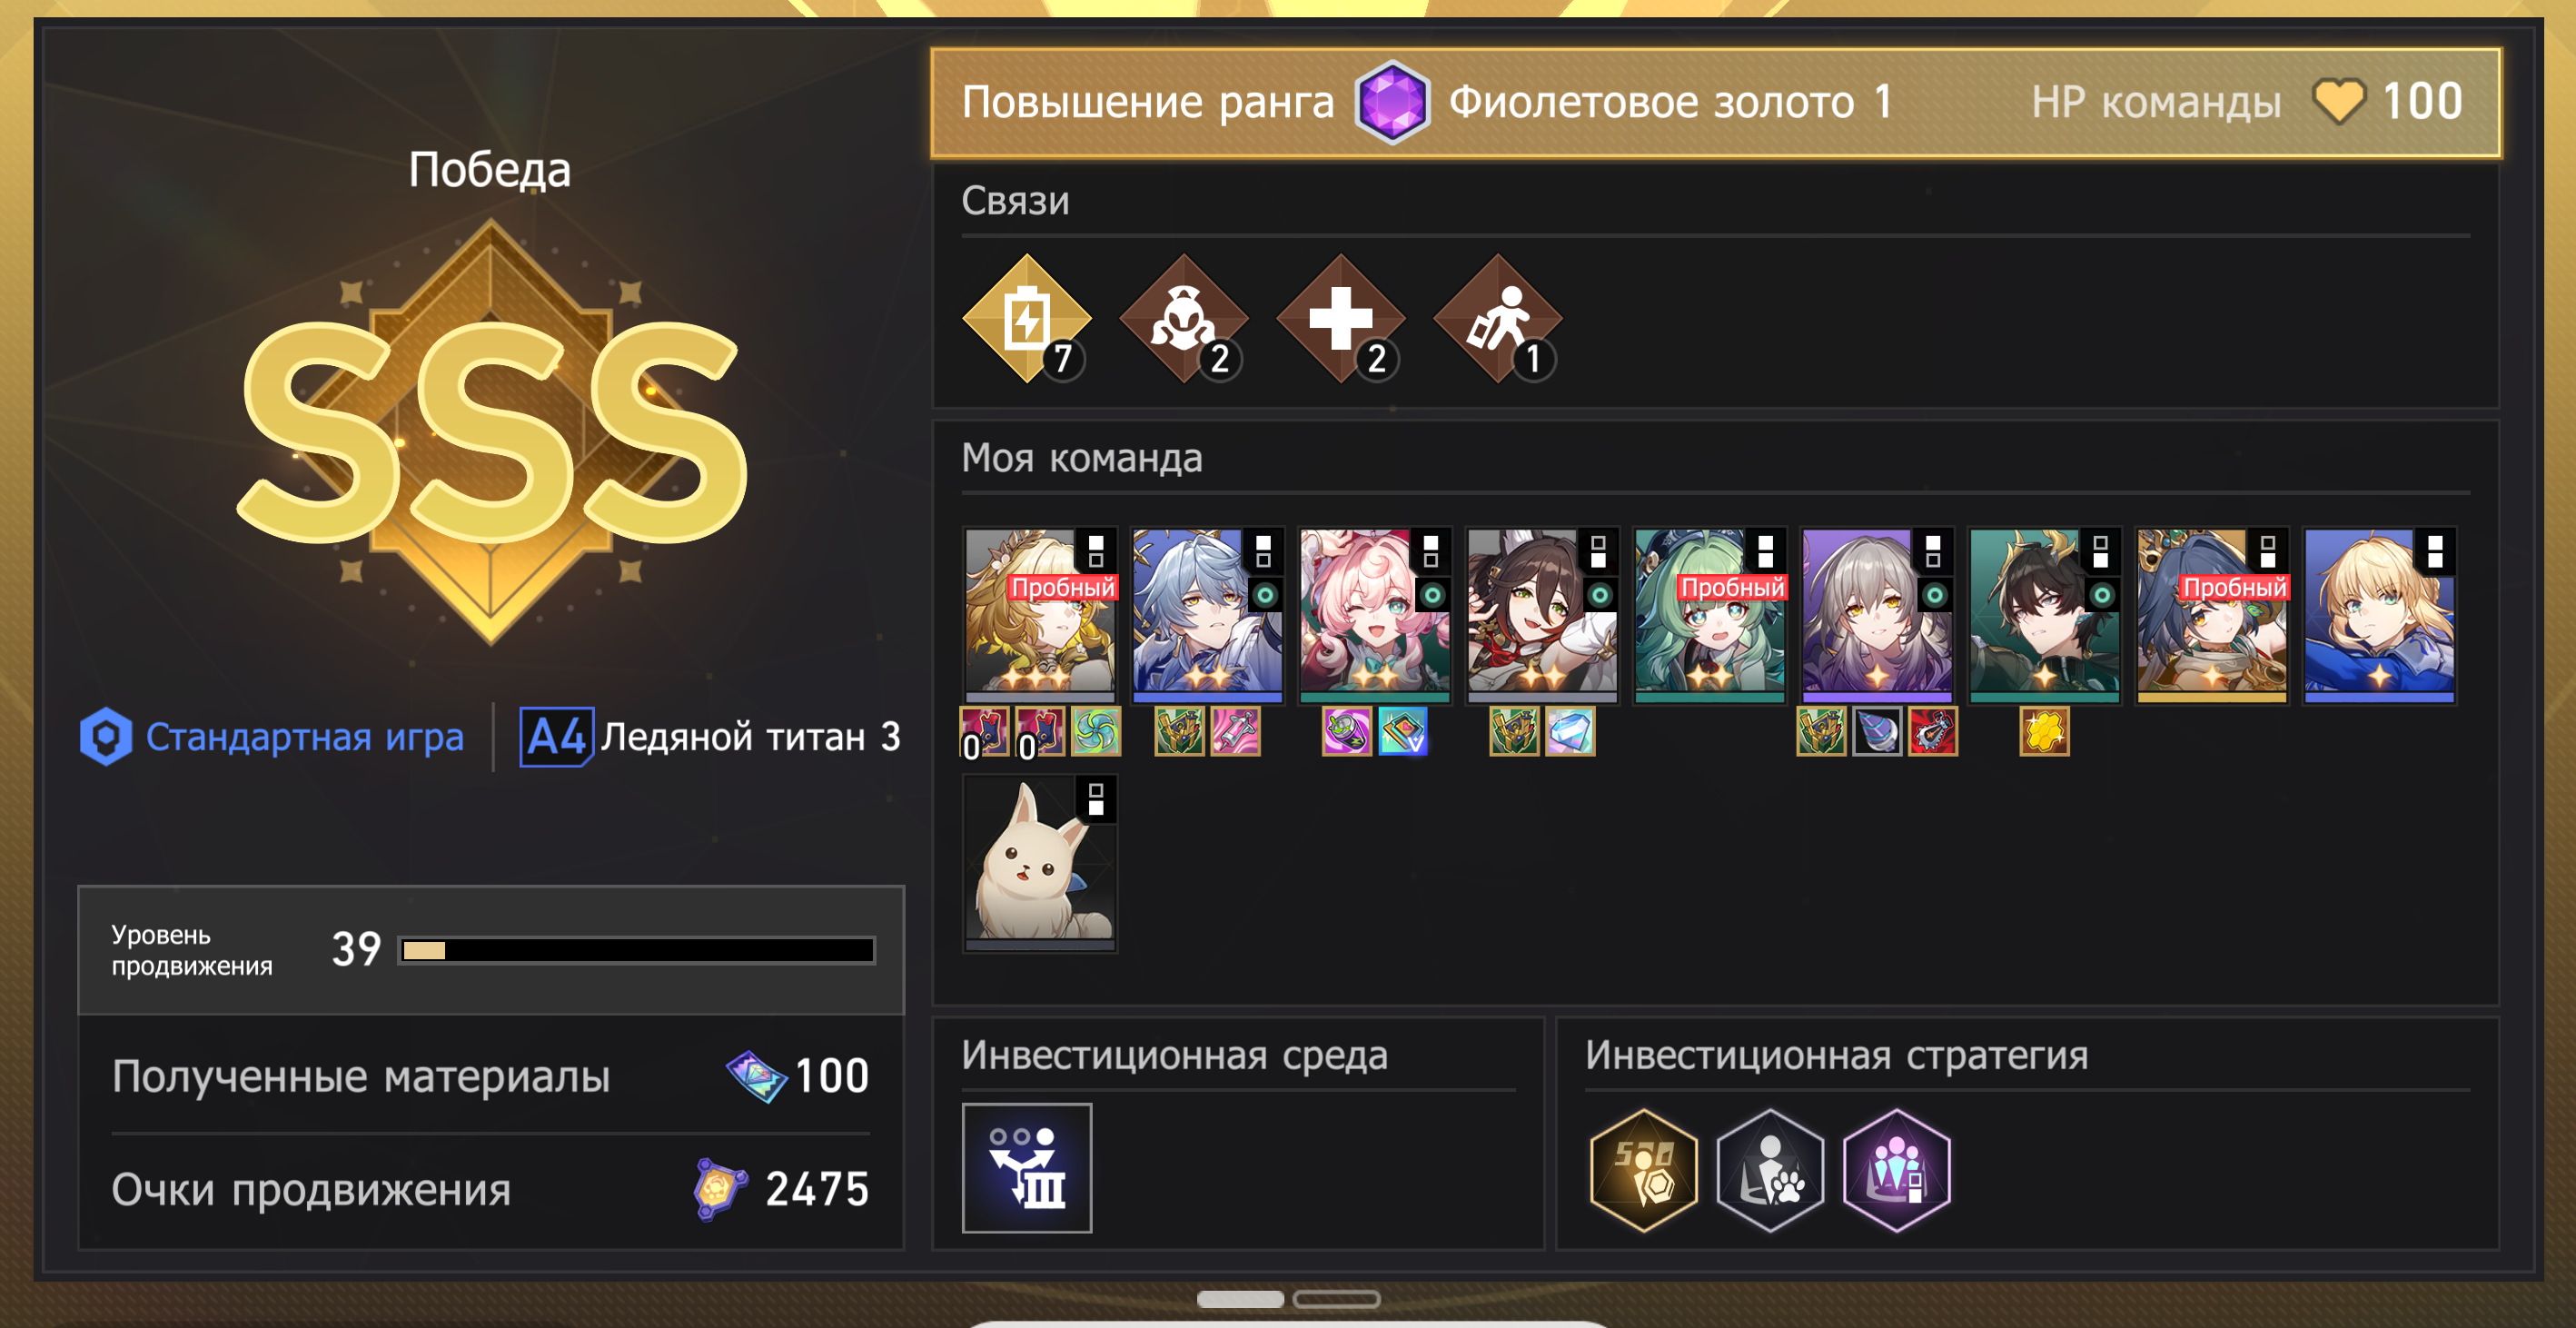Viewport: 2576px width, 1328px height.
Task: Switch to second page indicator
Action: point(1336,1299)
